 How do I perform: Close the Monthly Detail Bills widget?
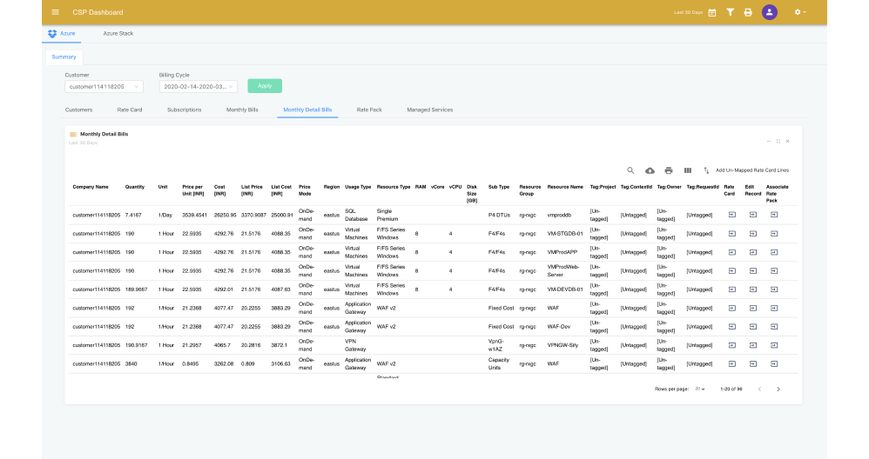click(x=787, y=142)
